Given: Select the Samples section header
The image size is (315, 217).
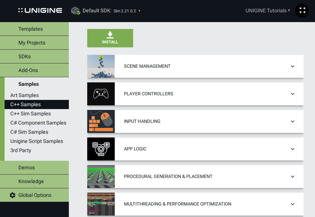Looking at the screenshot, I should 28,84.
